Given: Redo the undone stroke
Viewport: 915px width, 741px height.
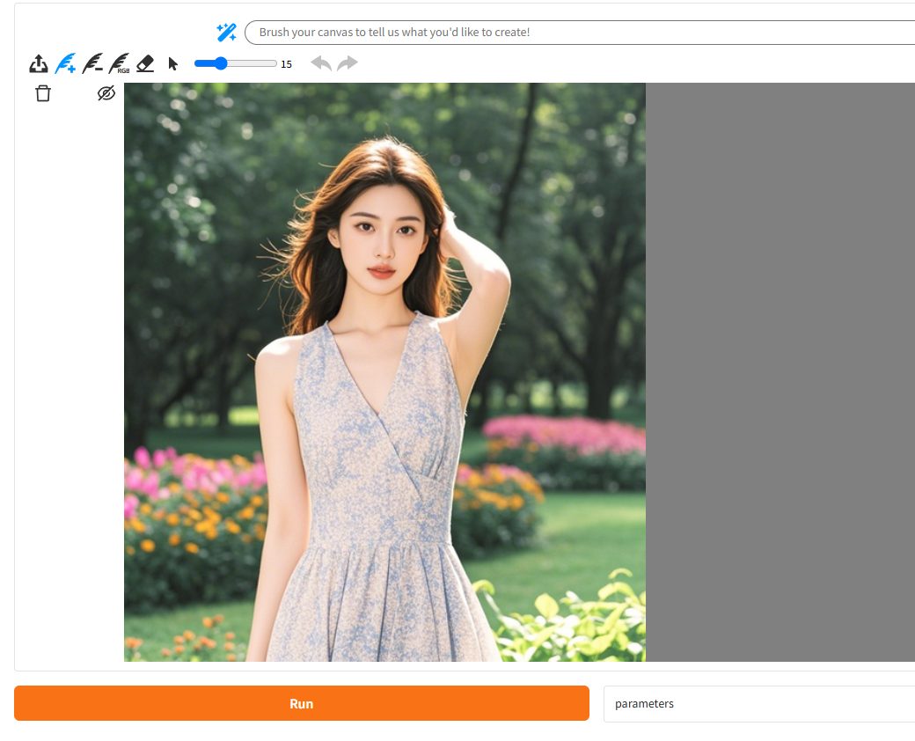Looking at the screenshot, I should [x=348, y=62].
